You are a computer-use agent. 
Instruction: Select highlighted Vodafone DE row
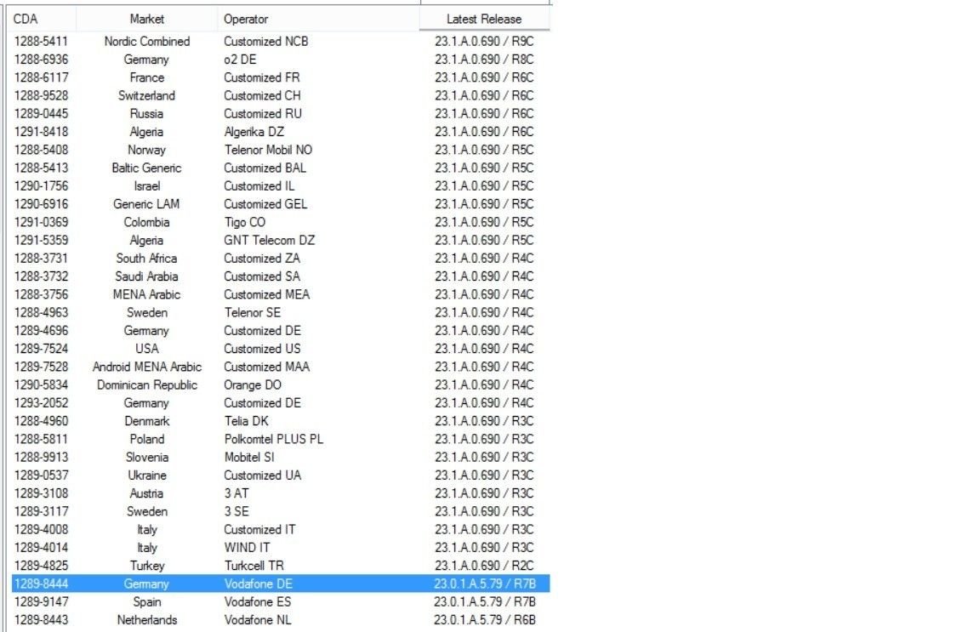point(281,584)
